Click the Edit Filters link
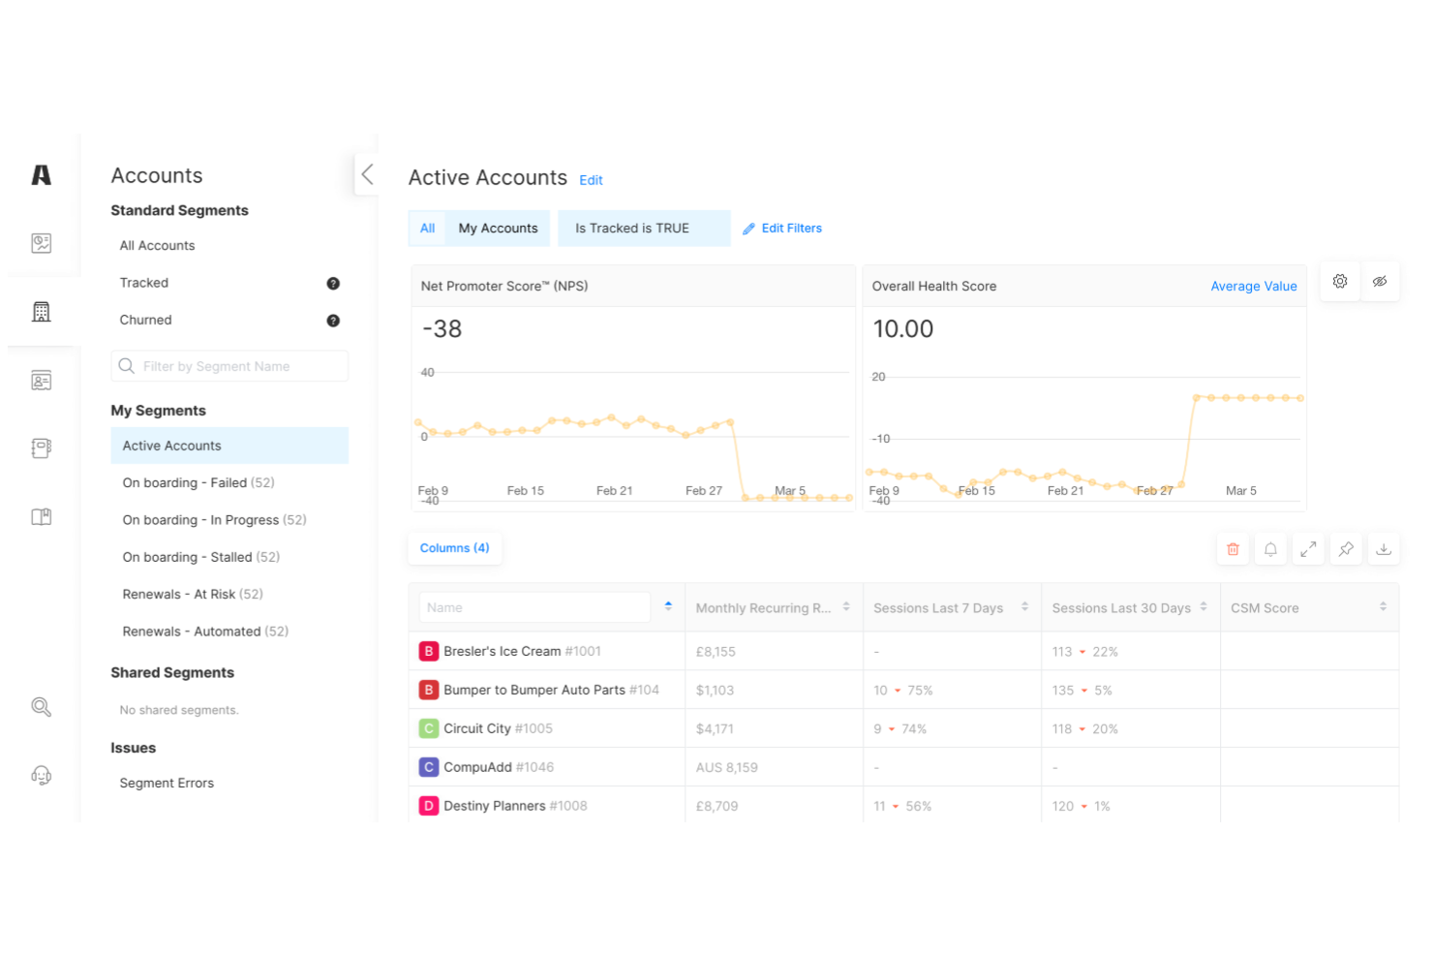Screen dimensions: 1433x956 click(x=782, y=228)
